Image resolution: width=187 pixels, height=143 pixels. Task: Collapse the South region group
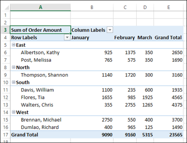(x=13, y=82)
